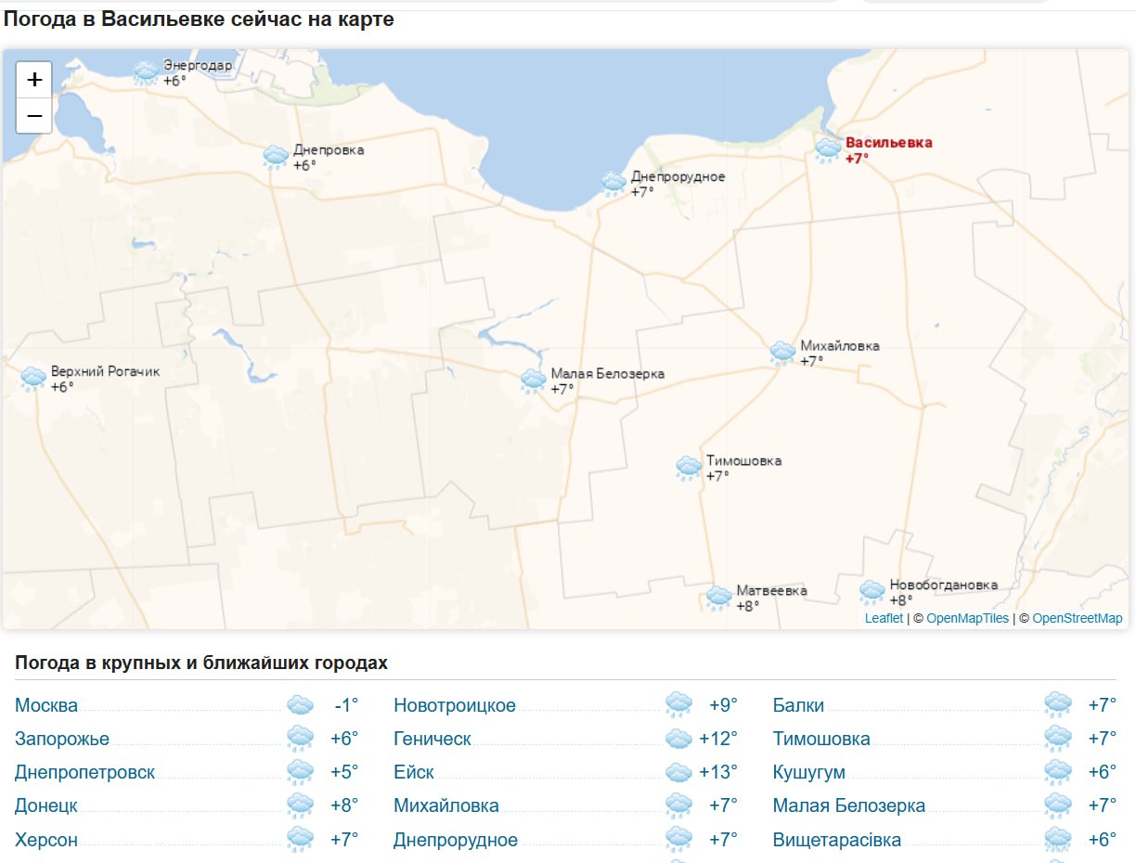Open weather for Москва in city list
Screen dimensions: 1136x863
point(46,705)
